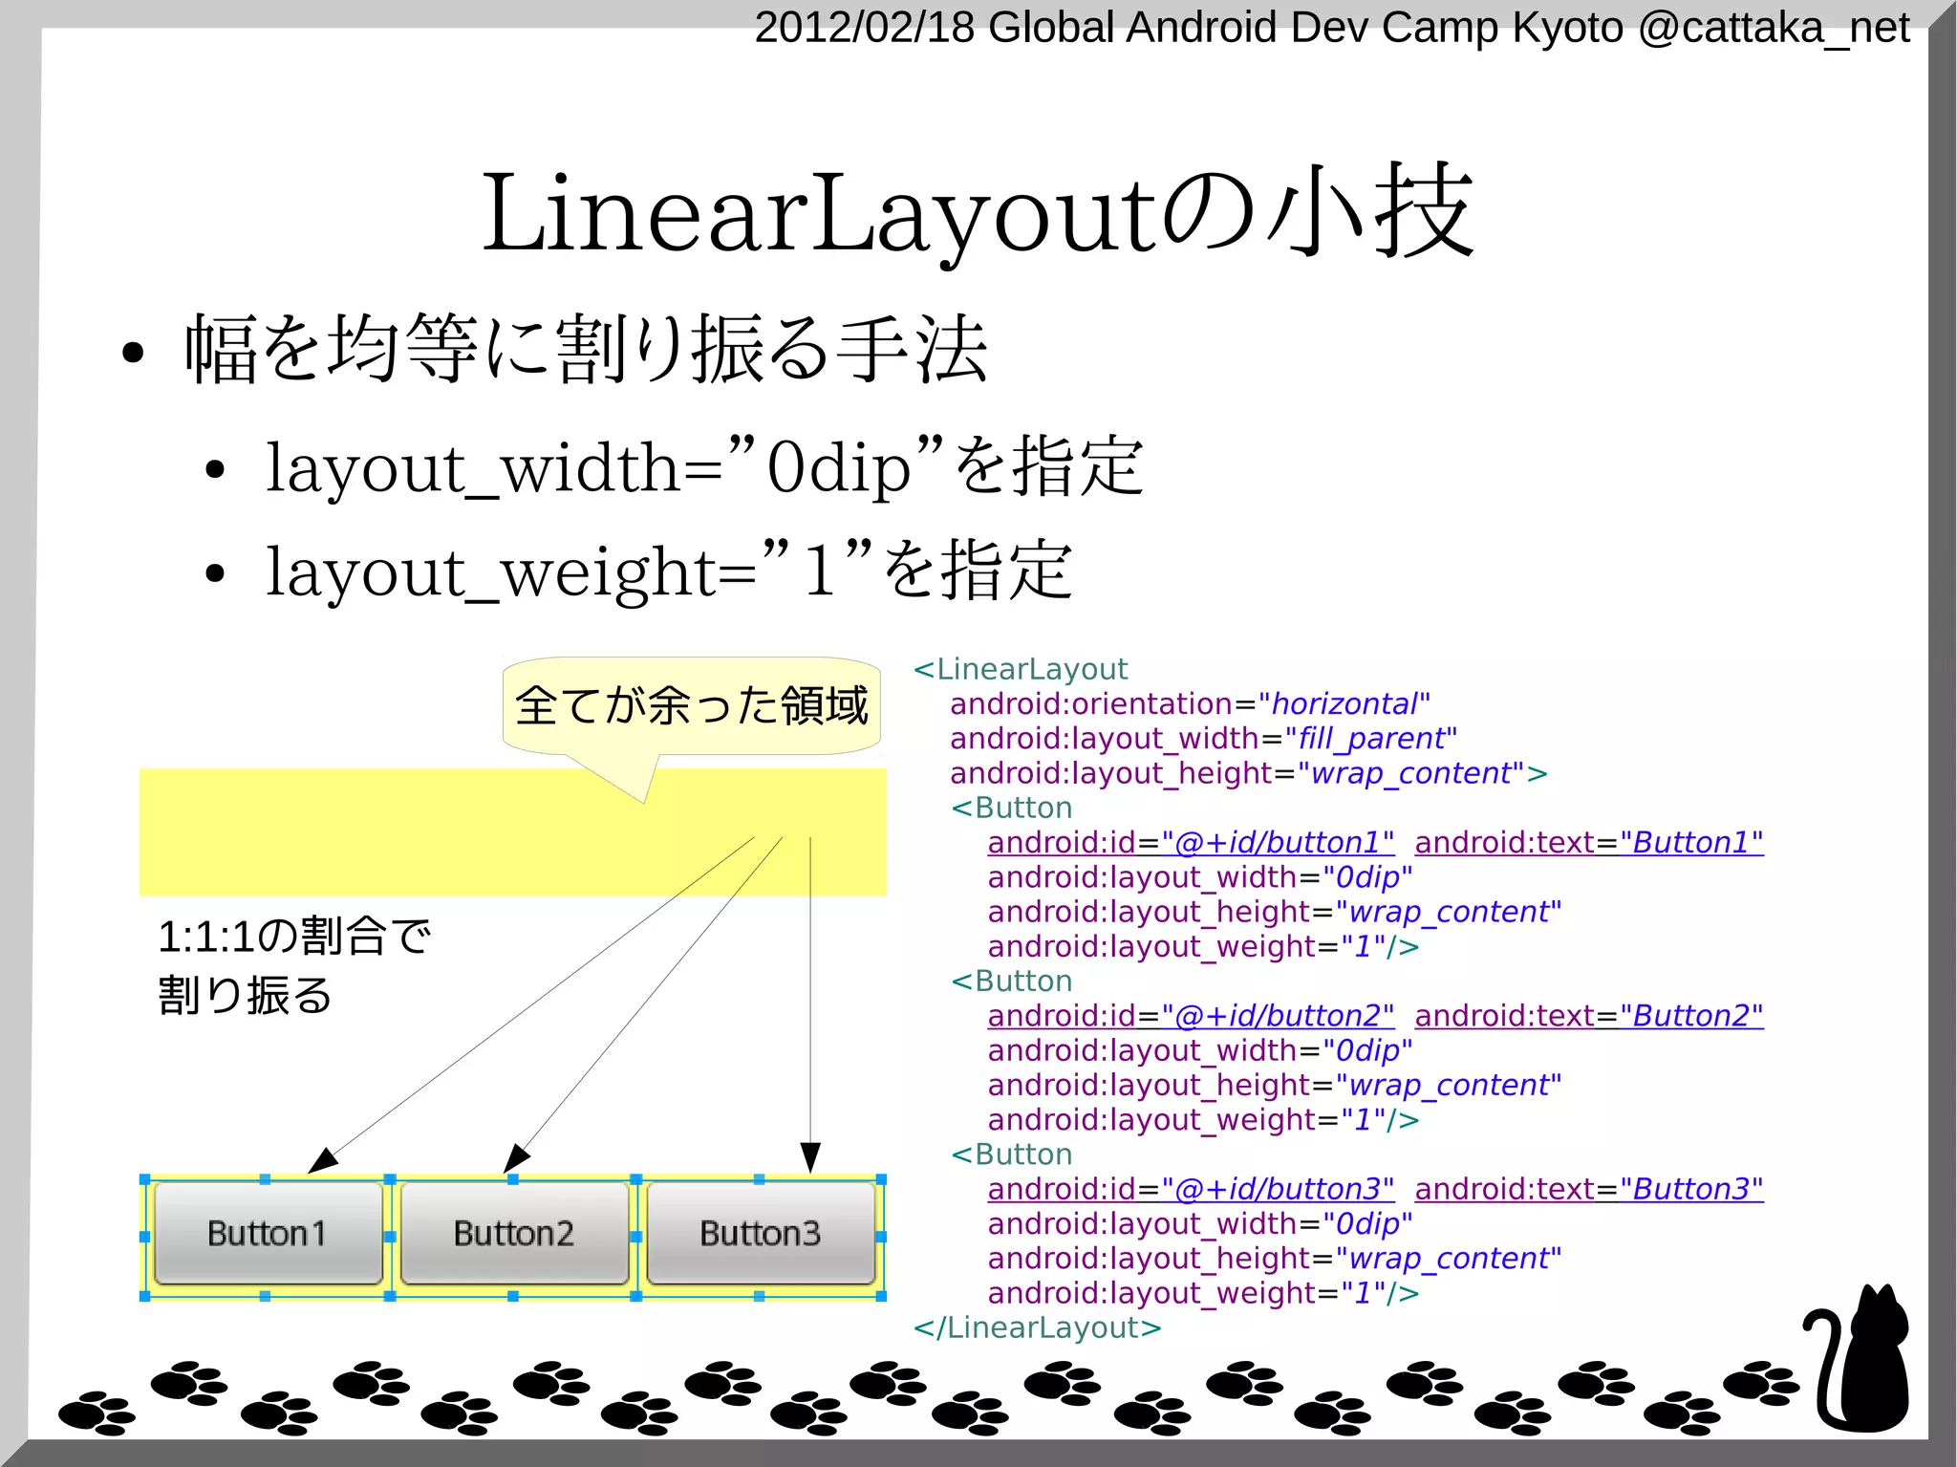The width and height of the screenshot is (1957, 1467).
Task: Select bullet 幅を均等に割り振る手法
Action: (x=586, y=349)
